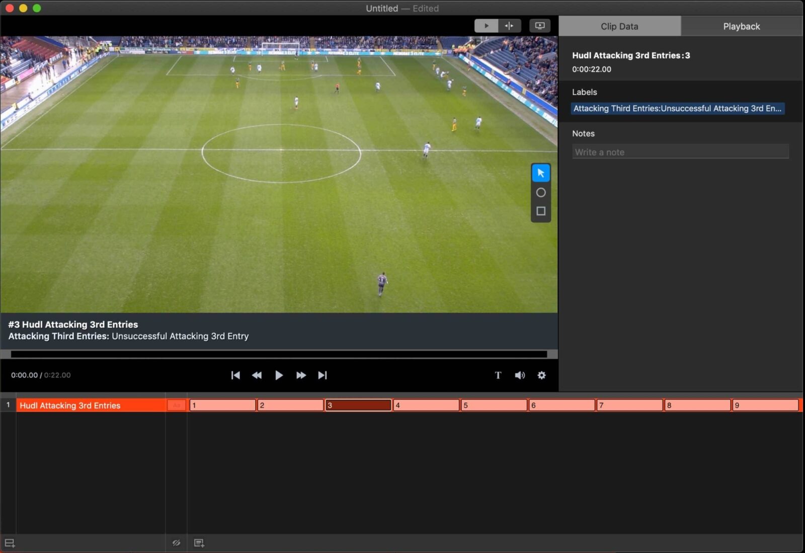Switch to the Playback tab
This screenshot has width=805, height=553.
741,26
